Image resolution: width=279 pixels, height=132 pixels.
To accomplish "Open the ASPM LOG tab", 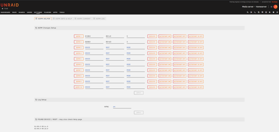I will point(99,19).
